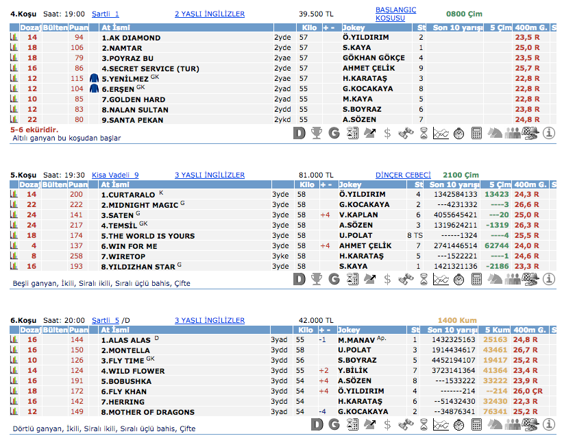The image size is (575, 447).
Task: Open the line graph icon under race 5
Action: (x=441, y=279)
